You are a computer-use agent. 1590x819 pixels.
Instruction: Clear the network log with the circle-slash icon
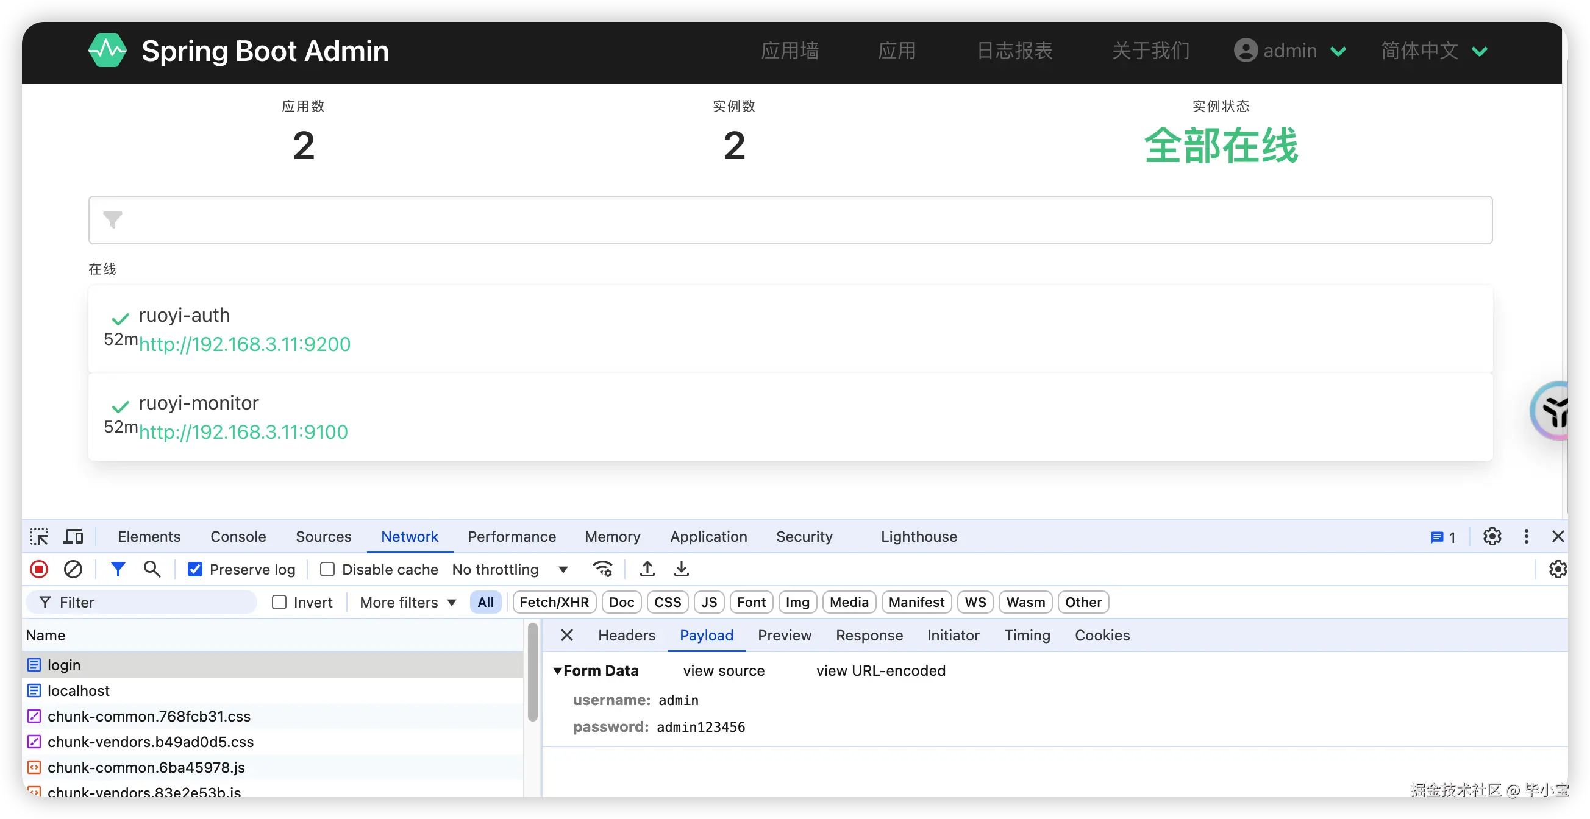pyautogui.click(x=73, y=569)
